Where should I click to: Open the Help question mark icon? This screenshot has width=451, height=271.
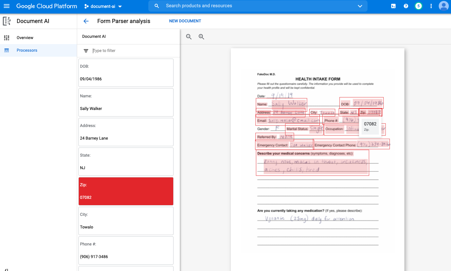click(406, 6)
